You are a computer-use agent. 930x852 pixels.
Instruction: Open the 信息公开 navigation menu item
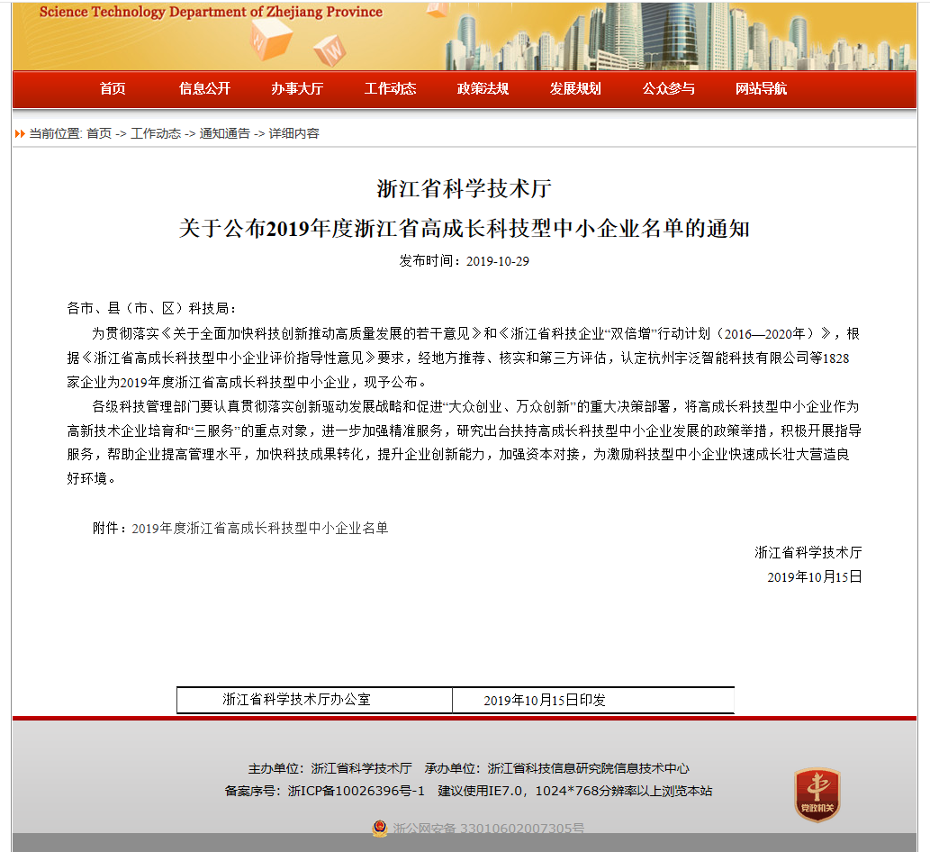[x=204, y=88]
